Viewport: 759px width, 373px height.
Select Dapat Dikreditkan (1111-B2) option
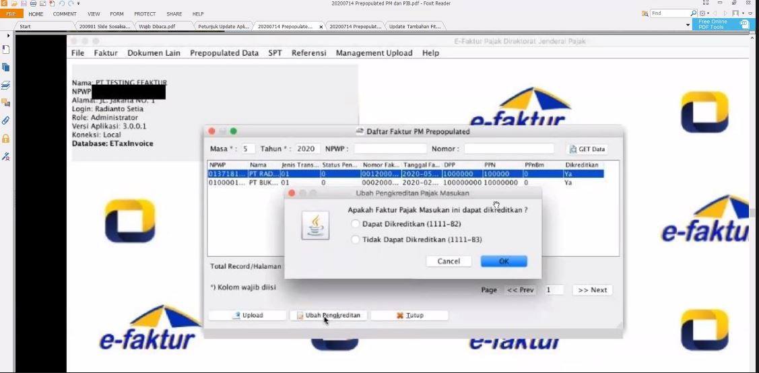(356, 224)
